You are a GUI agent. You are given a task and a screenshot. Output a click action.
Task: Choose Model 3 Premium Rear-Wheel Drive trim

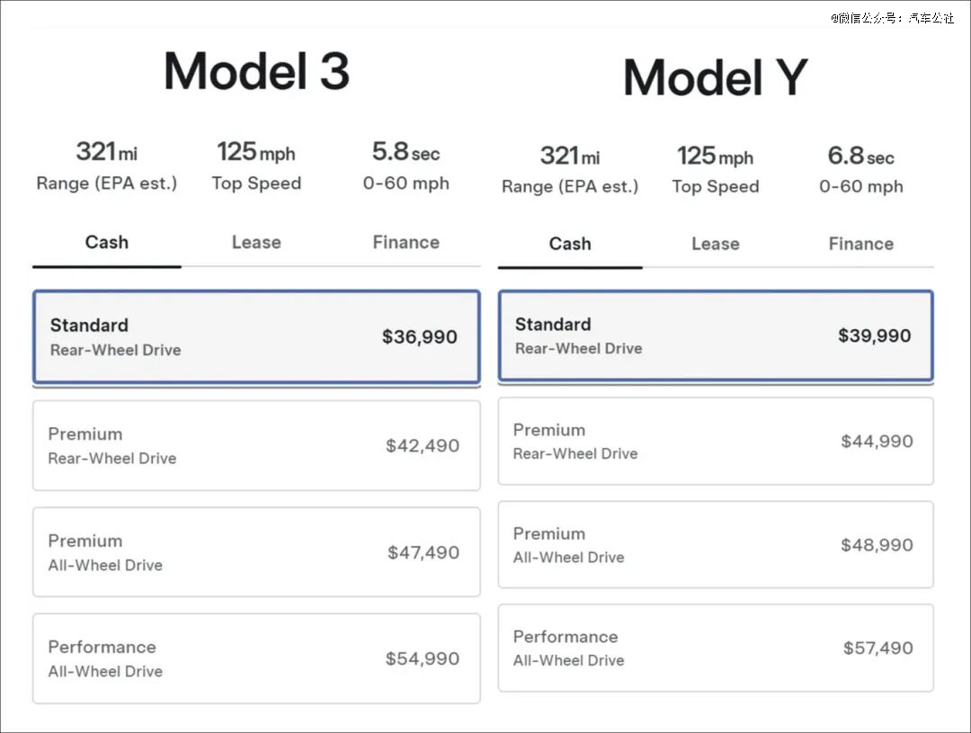256,445
